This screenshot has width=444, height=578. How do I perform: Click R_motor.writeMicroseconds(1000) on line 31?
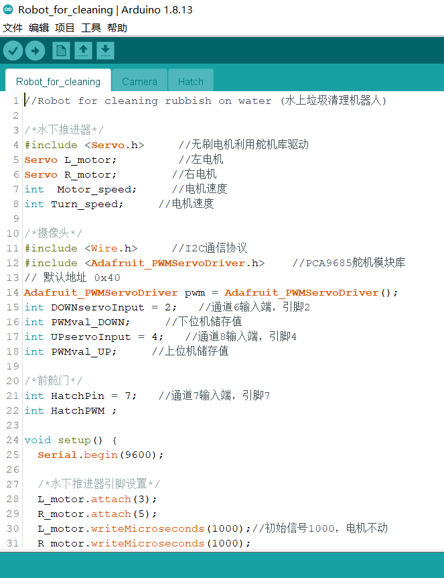144,543
